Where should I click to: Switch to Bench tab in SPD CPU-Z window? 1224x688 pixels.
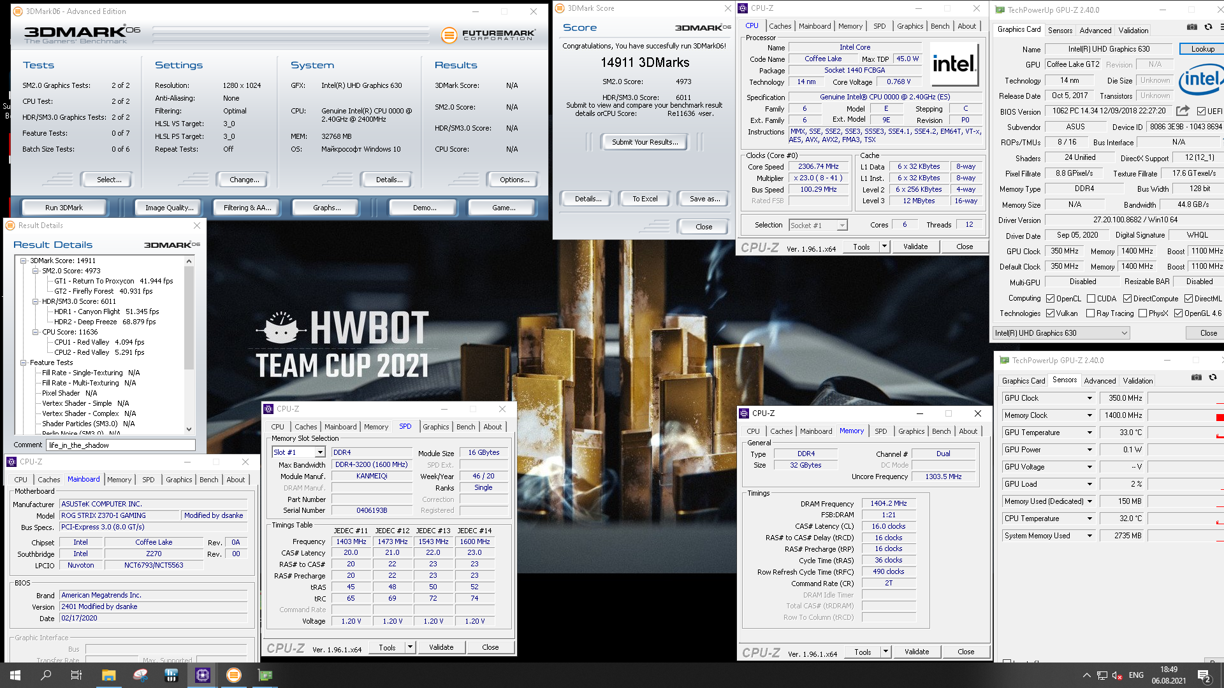tap(465, 427)
